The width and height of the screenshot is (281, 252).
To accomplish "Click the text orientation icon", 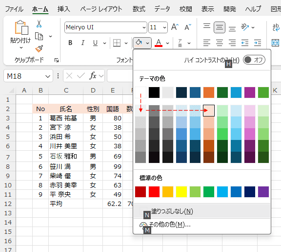I will (x=245, y=27).
